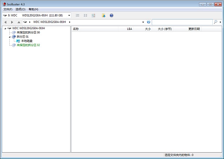Select 拆分区 01 in tree
Viewport: 224px width, 159px height.
coord(22,37)
